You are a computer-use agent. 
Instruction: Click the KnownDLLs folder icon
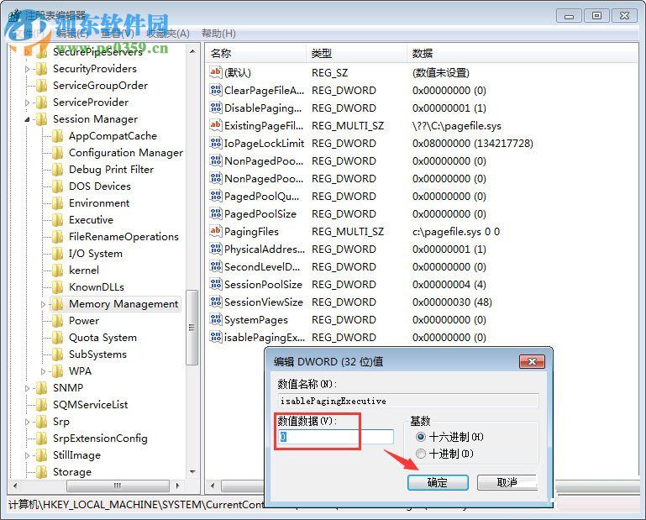pos(58,287)
